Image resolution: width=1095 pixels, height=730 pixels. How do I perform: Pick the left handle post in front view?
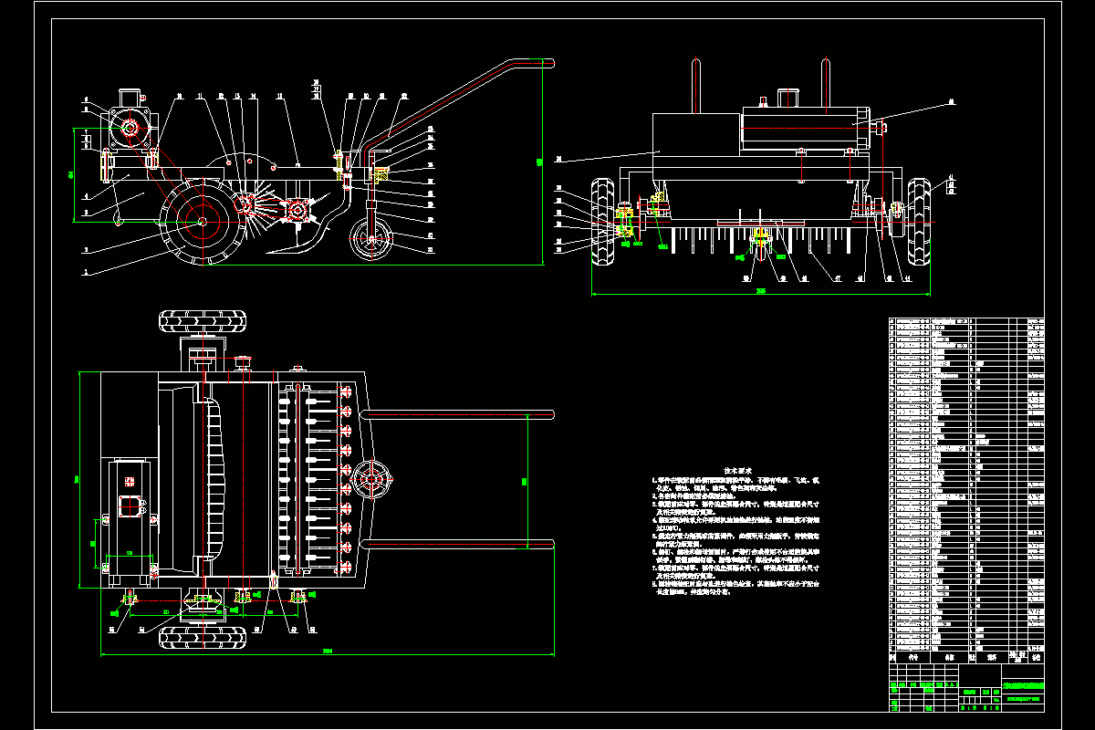point(696,87)
